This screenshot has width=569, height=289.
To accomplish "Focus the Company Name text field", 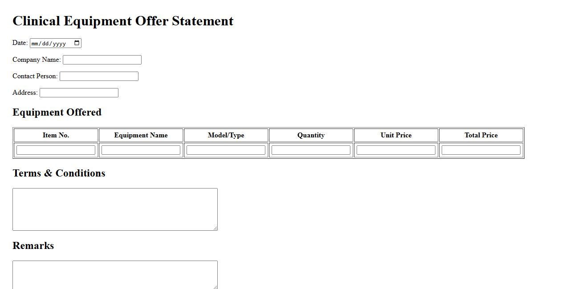I will (102, 60).
